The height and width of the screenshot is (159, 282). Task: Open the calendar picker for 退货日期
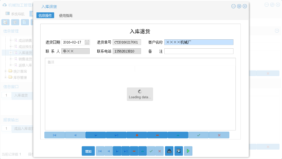click(x=87, y=42)
